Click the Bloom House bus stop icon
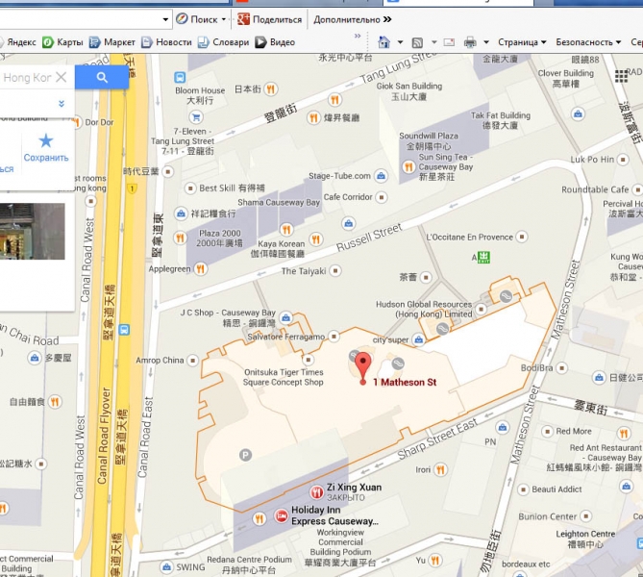643x577 pixels. [x=181, y=78]
